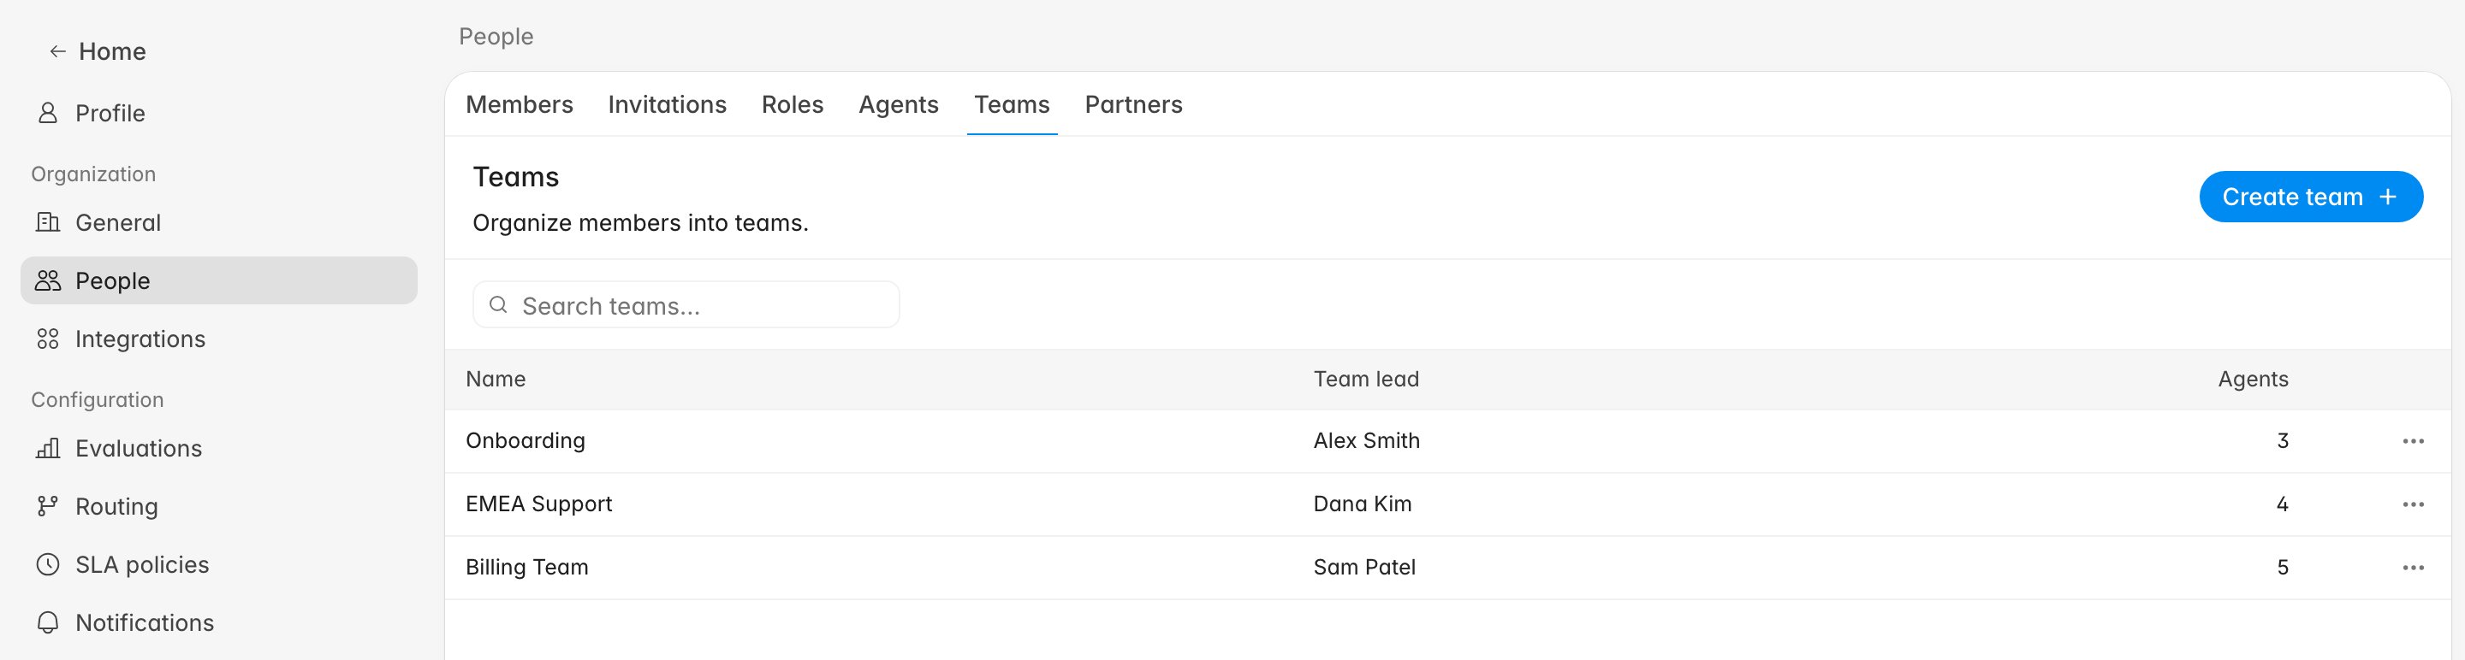Switch to the Members tab
The width and height of the screenshot is (2465, 660).
coord(520,104)
